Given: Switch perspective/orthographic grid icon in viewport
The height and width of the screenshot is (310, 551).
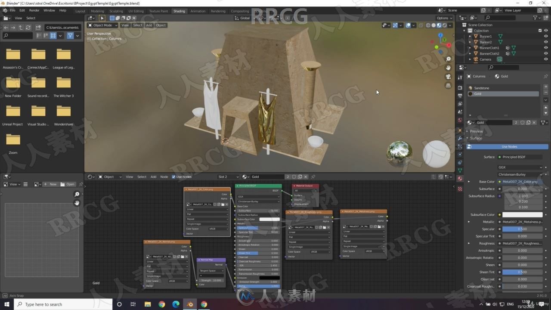Looking at the screenshot, I should click(448, 86).
